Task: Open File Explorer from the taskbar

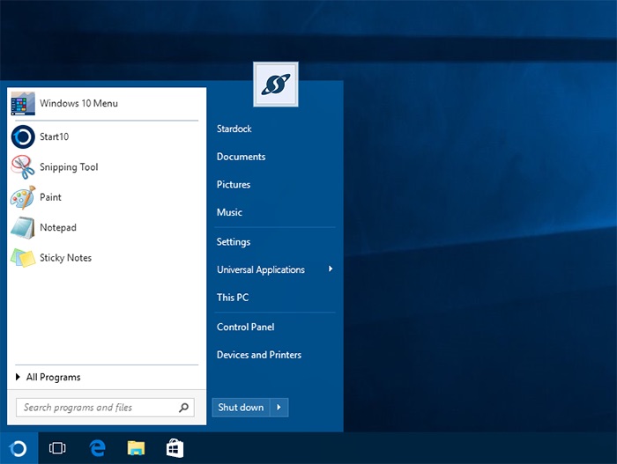Action: click(136, 448)
